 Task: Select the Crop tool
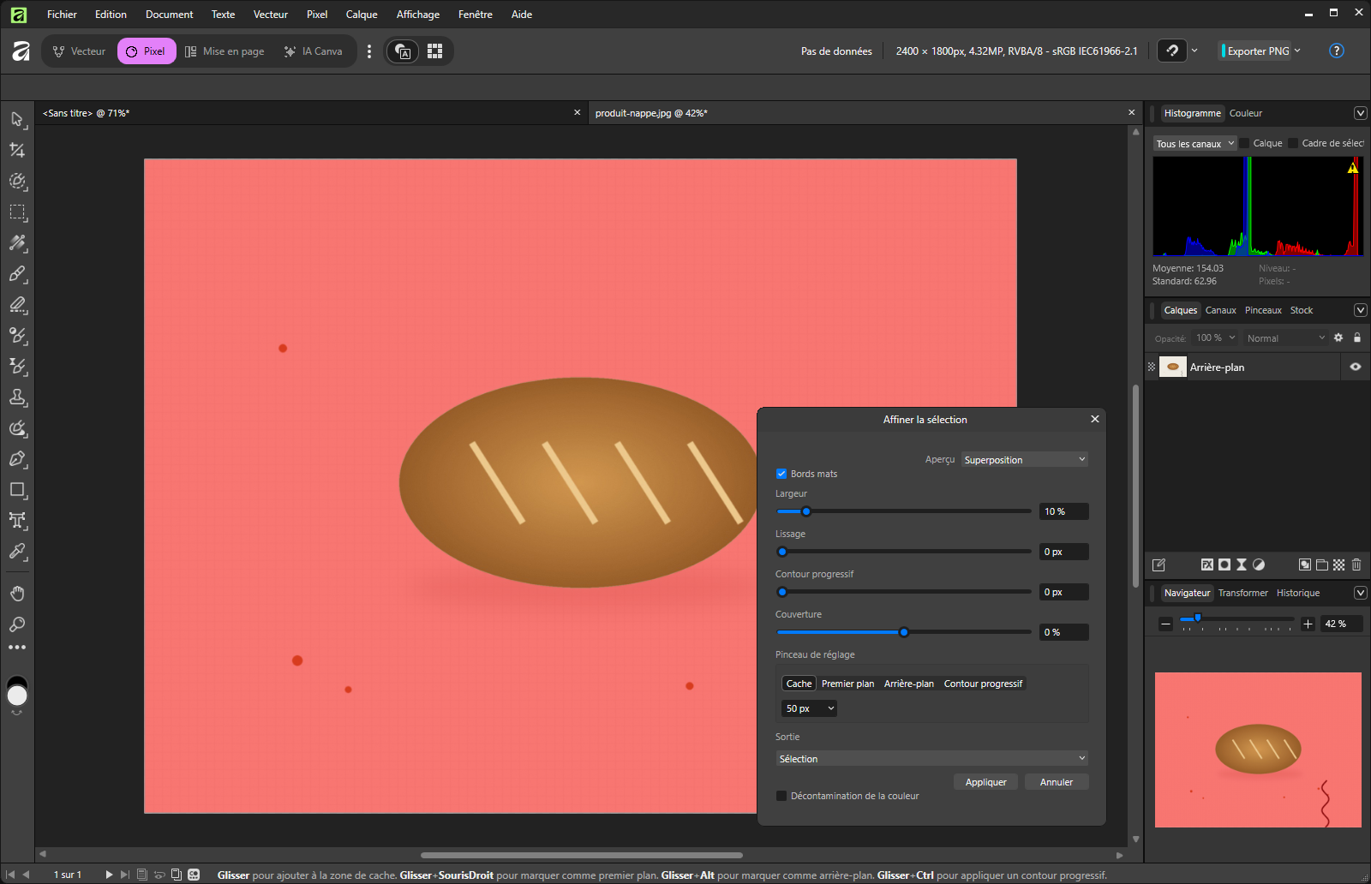click(17, 150)
